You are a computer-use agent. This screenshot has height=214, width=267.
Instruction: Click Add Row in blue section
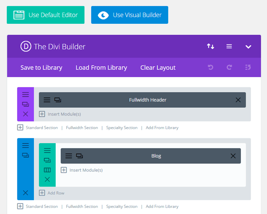point(52,193)
